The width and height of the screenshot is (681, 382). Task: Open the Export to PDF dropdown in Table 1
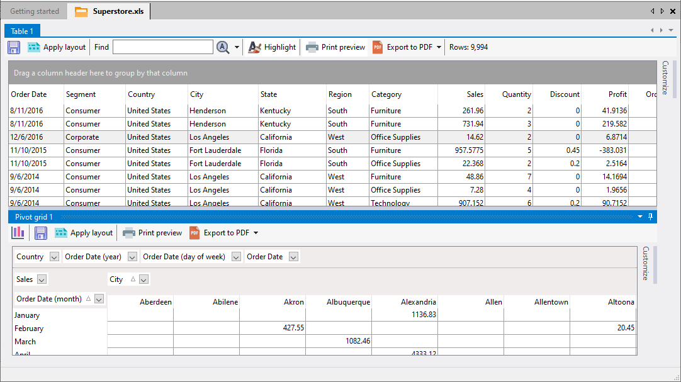[x=439, y=47]
